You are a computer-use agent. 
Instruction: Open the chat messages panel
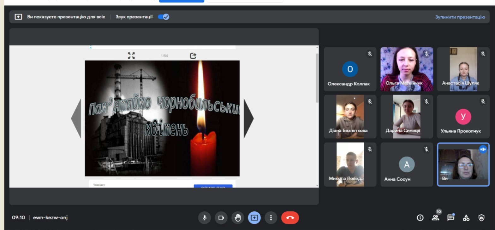pos(451,218)
